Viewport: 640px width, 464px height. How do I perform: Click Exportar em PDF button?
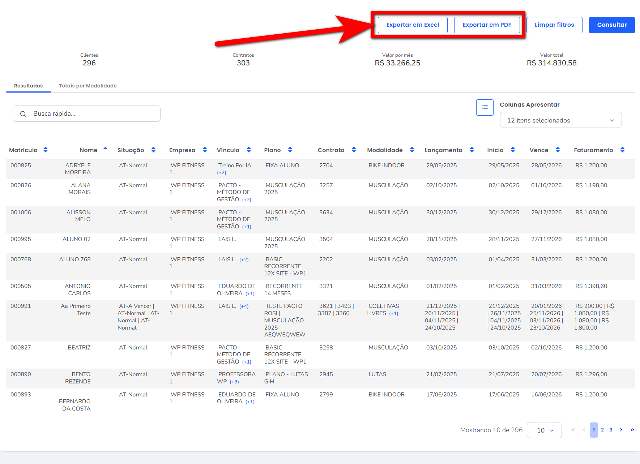click(487, 25)
